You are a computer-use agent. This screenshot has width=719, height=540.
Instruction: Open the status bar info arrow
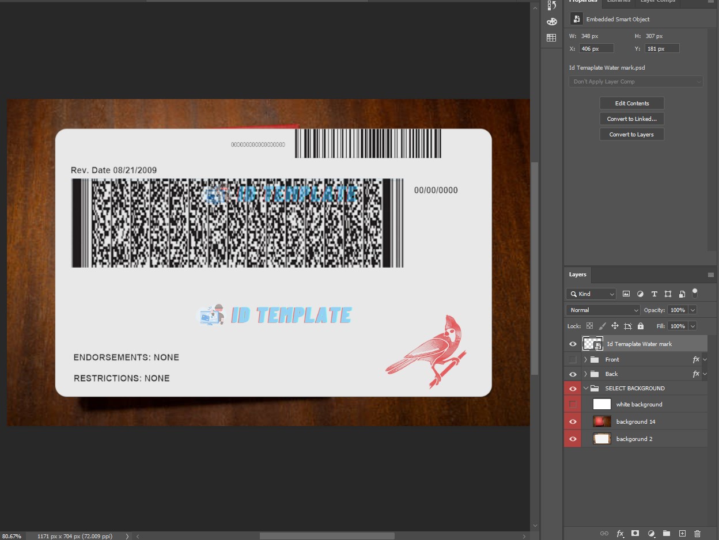pyautogui.click(x=127, y=536)
